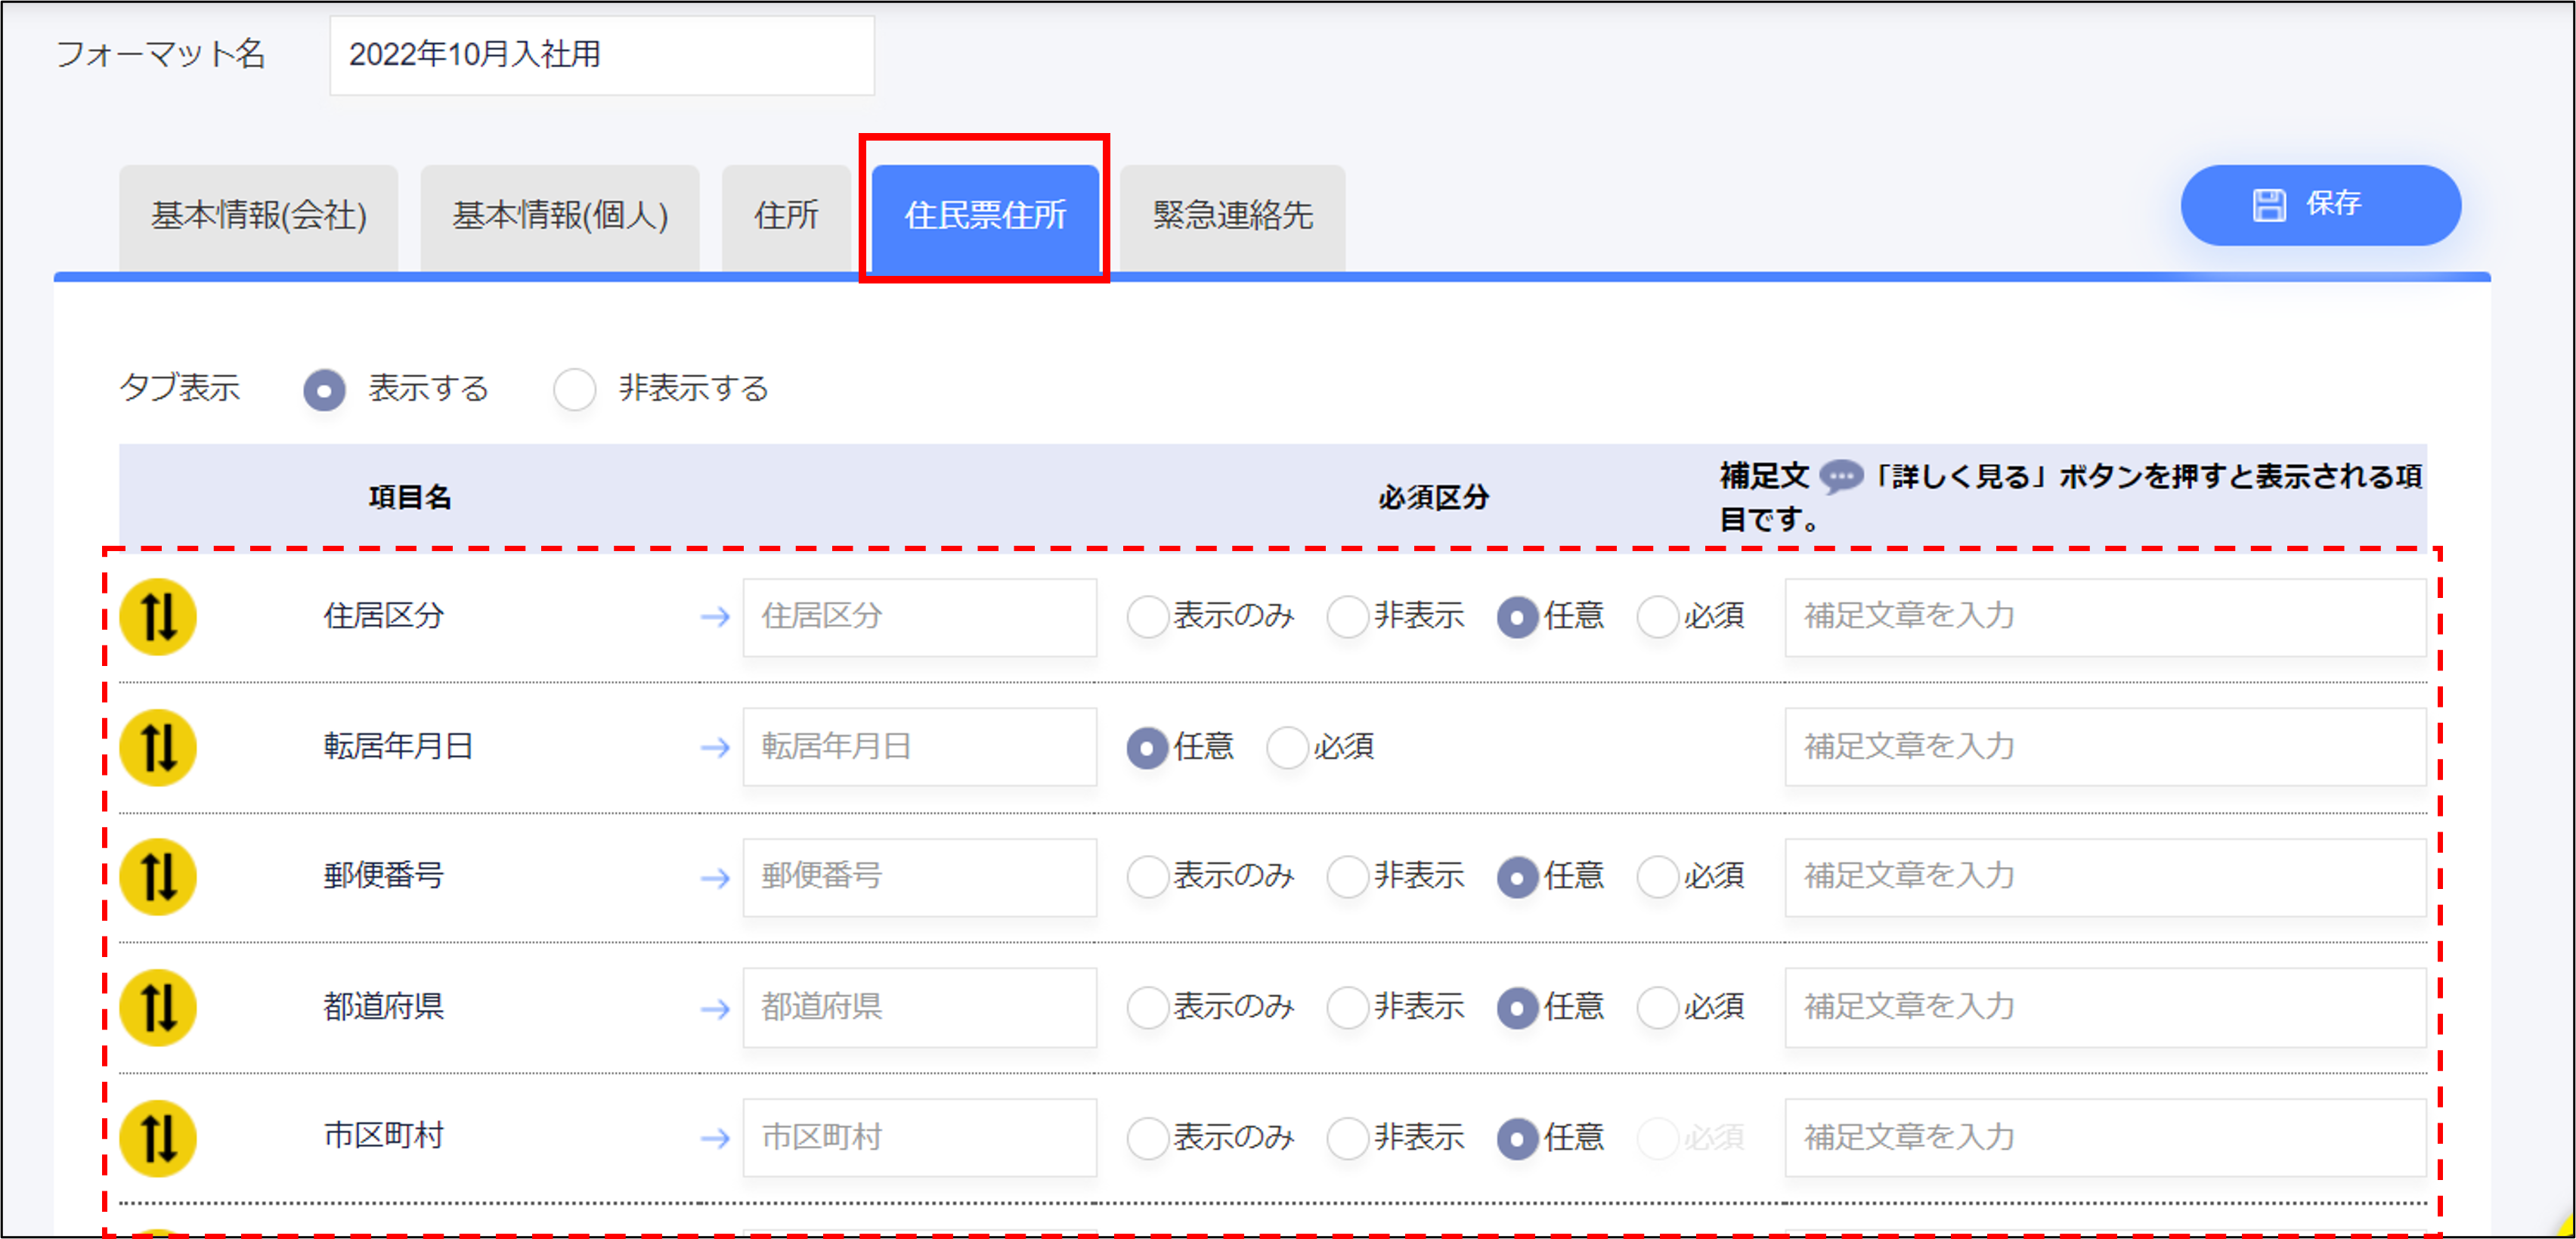Set 転居年月日 to 必須

tap(1287, 747)
